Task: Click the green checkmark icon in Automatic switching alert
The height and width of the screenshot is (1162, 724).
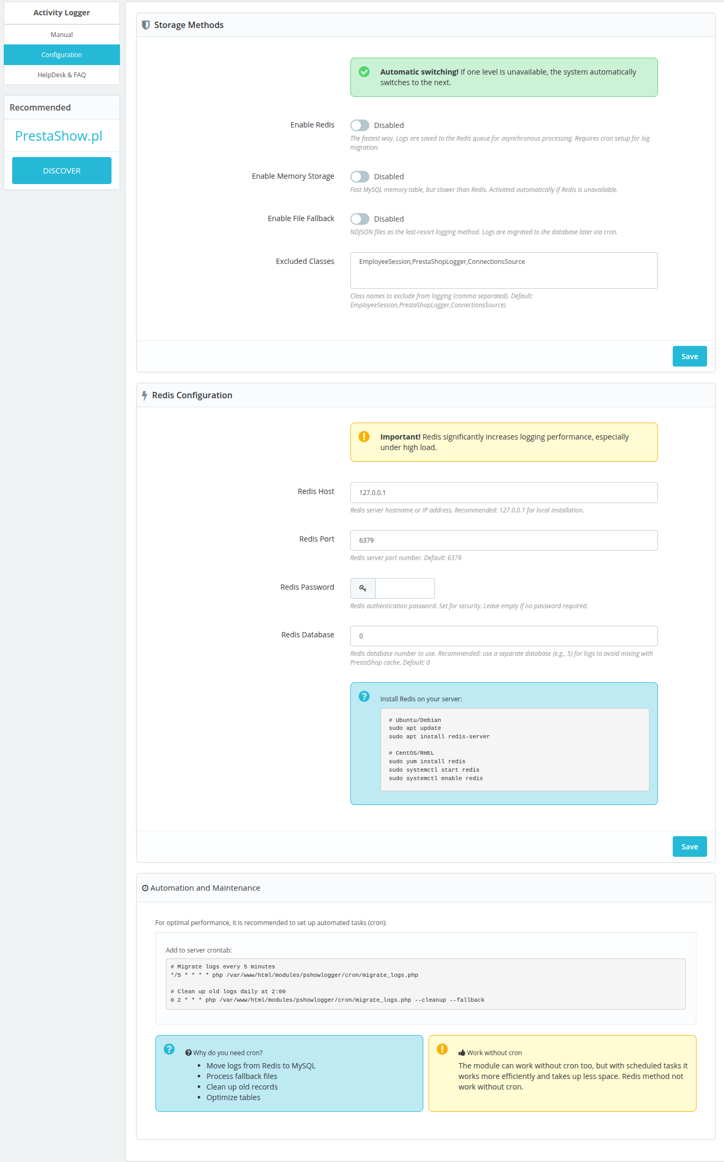Action: point(364,71)
